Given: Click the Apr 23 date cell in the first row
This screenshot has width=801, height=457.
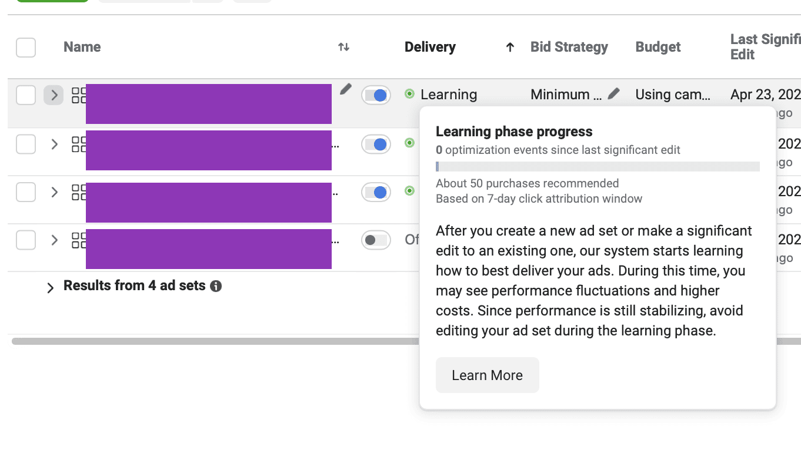Looking at the screenshot, I should click(765, 95).
